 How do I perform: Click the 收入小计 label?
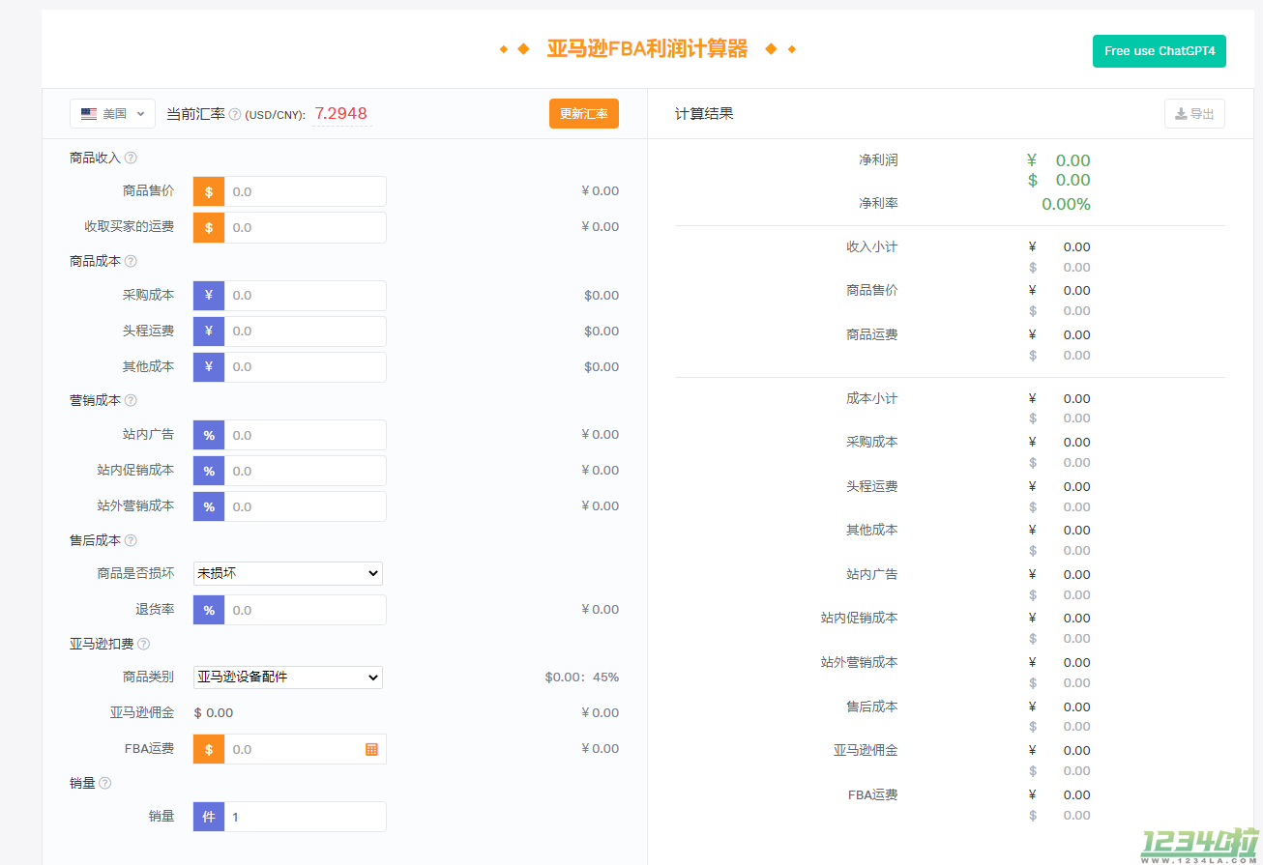[x=871, y=246]
